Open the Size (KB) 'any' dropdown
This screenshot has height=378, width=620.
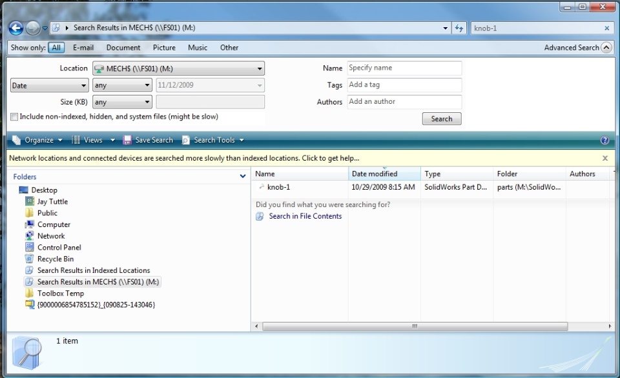[x=122, y=102]
